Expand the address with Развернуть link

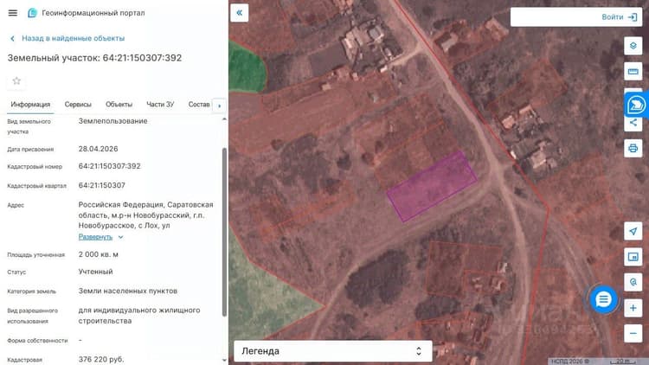[x=95, y=237]
